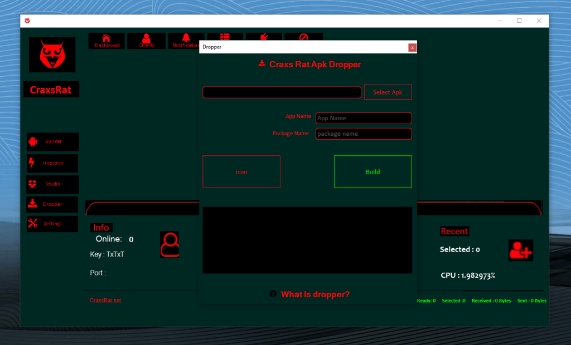Open the Dropper tool from sidebar
The image size is (571, 345).
click(x=52, y=204)
